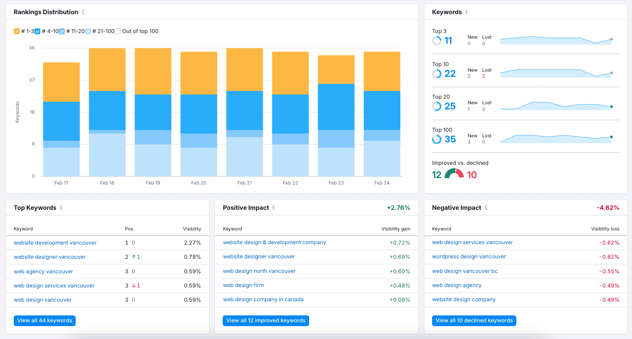Click the Improved vs. declined gauge icon
This screenshot has width=632, height=339.
pyautogui.click(x=454, y=174)
